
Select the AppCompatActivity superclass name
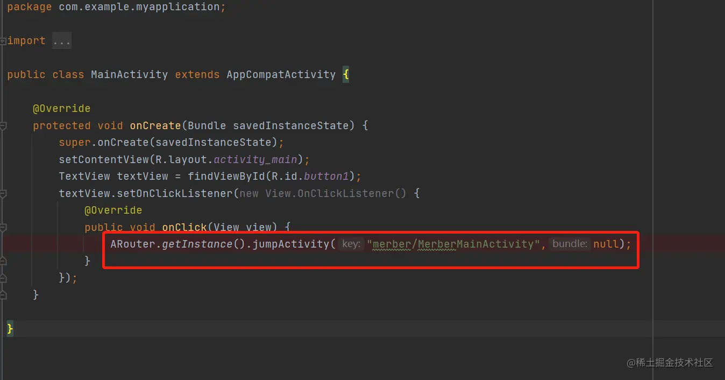(x=281, y=74)
